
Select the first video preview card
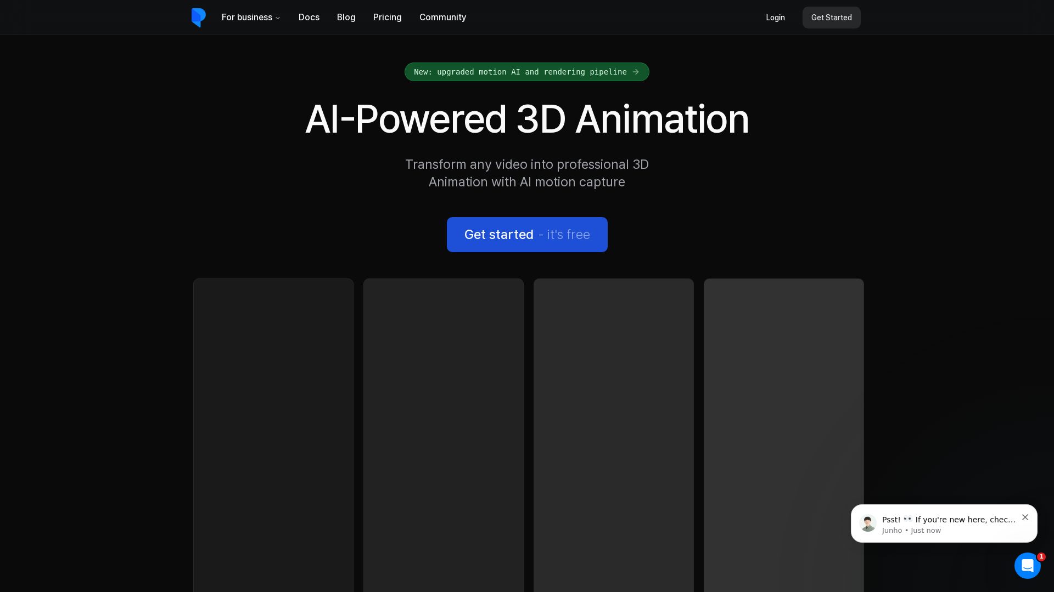(x=273, y=433)
